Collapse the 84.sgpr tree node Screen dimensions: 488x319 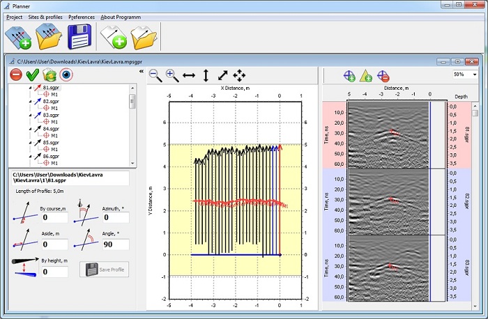click(x=31, y=129)
